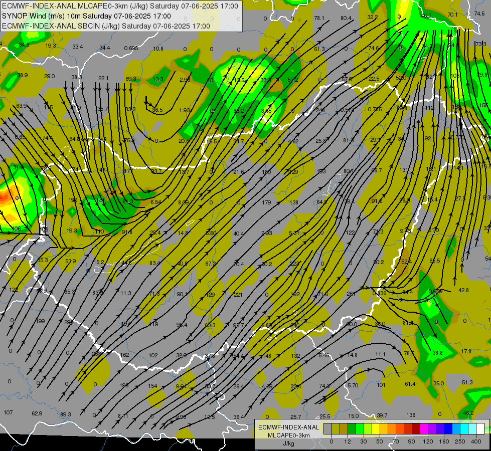Viewport: 491px width, 451px height.
Task: Click the map value '162'
Action: [x=124, y=355]
